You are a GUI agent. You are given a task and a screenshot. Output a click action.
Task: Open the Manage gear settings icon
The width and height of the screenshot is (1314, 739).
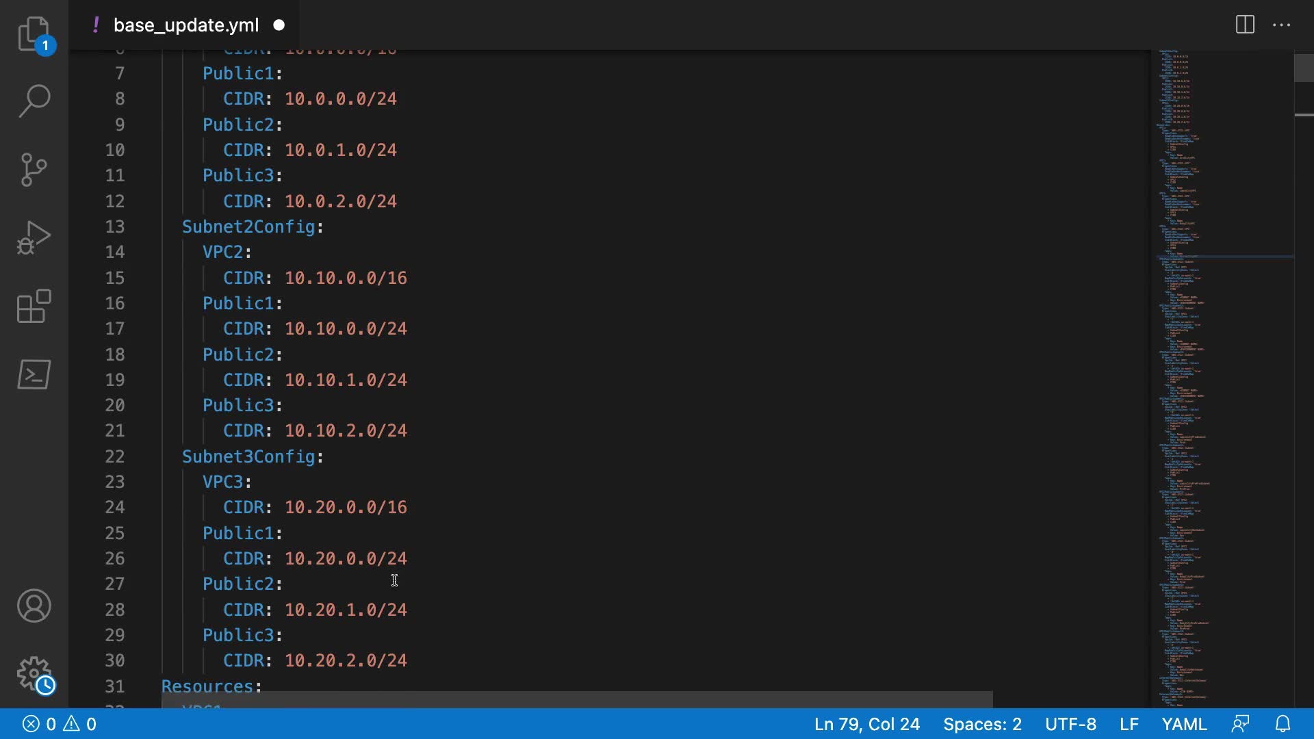point(34,674)
